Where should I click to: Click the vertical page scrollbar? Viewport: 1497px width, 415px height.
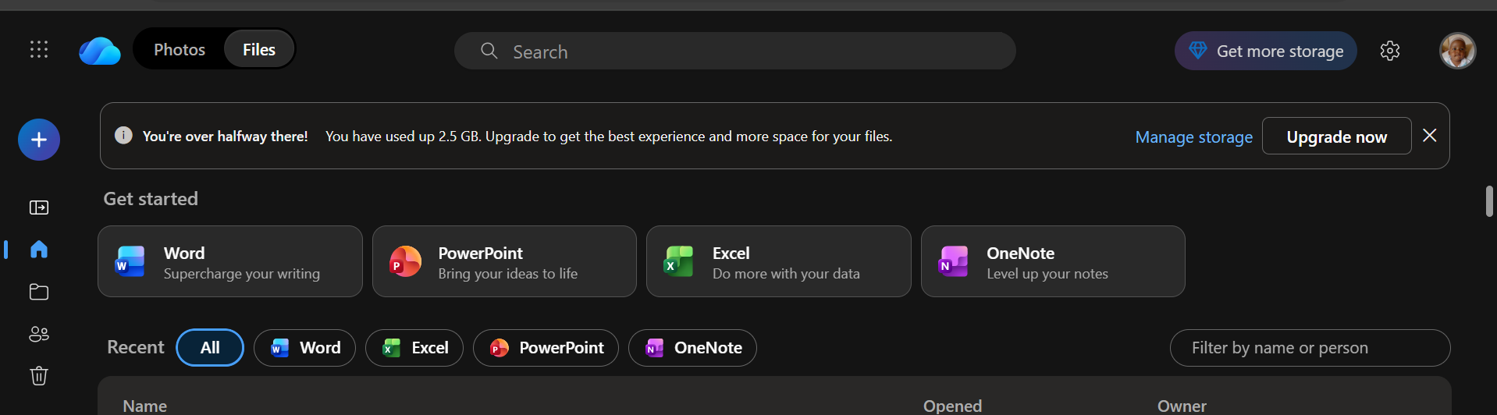click(1489, 201)
